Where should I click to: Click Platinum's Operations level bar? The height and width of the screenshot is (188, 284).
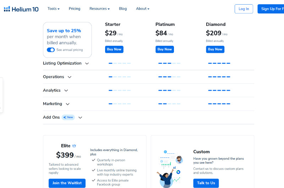tap(169, 77)
